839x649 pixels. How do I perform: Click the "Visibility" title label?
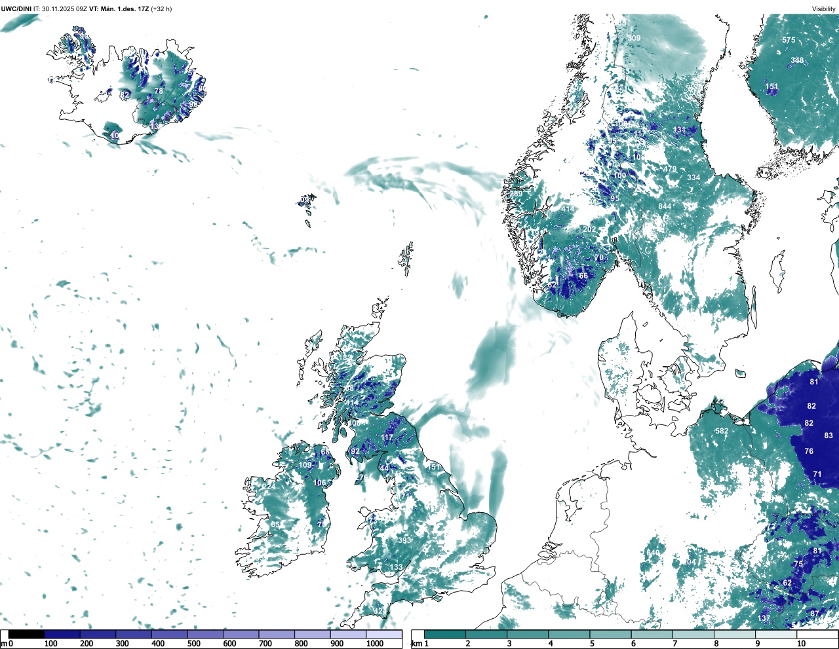824,9
